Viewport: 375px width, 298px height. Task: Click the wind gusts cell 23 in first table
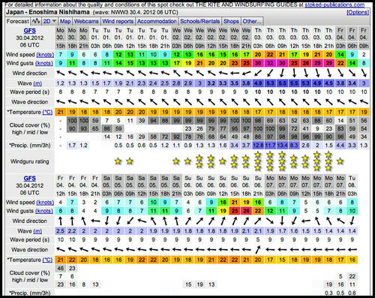[x=235, y=63]
